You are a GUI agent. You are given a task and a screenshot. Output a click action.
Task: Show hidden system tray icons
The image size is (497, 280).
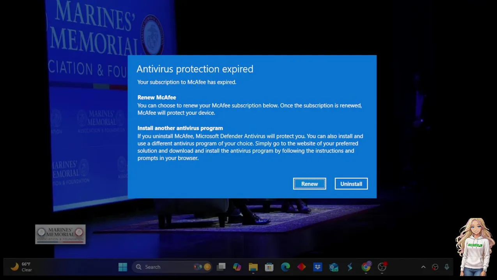[423, 267]
